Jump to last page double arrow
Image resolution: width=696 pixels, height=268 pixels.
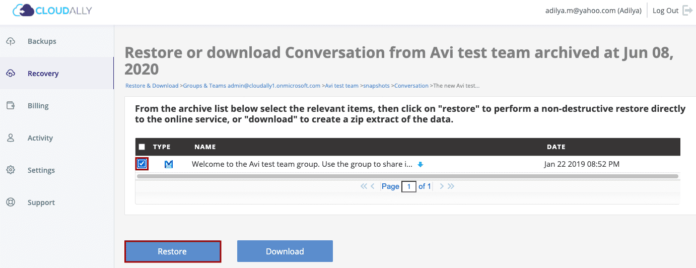pyautogui.click(x=451, y=186)
